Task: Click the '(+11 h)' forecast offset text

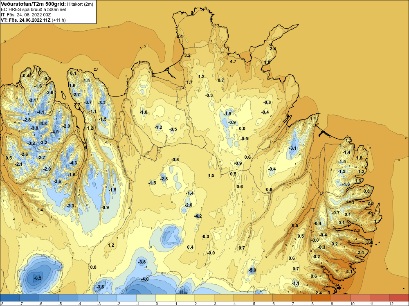Action: (58, 20)
